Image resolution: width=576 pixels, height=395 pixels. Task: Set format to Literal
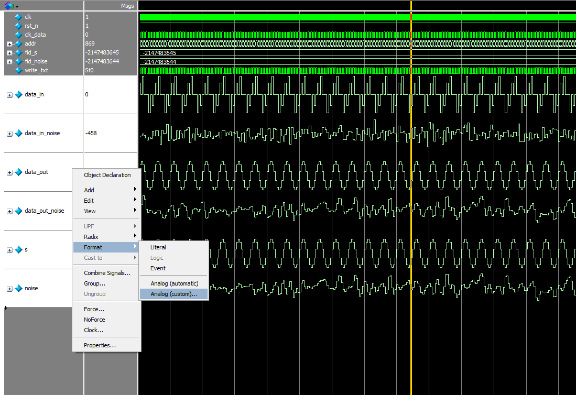point(174,247)
